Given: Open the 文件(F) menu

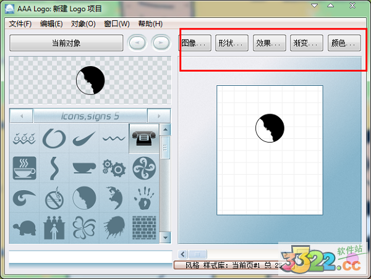Looking at the screenshot, I should tap(20, 23).
